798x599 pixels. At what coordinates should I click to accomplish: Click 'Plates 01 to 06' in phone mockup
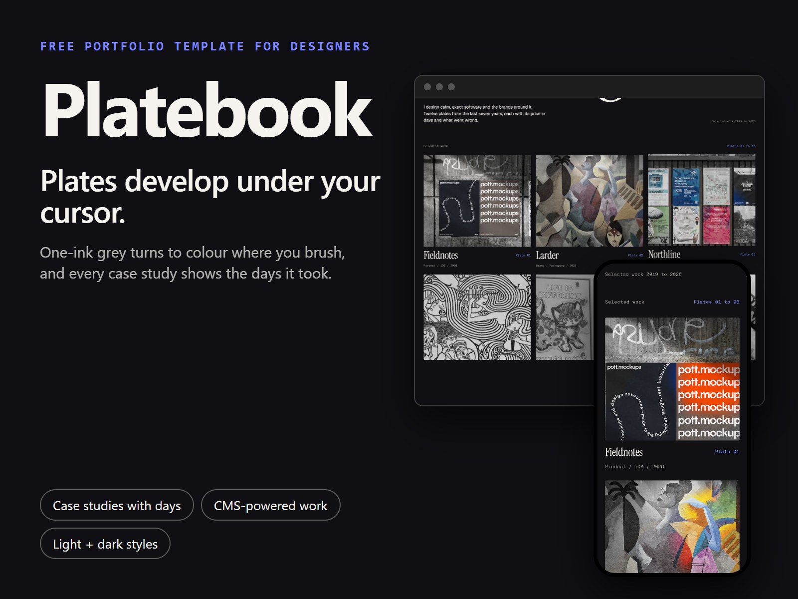[x=717, y=301]
